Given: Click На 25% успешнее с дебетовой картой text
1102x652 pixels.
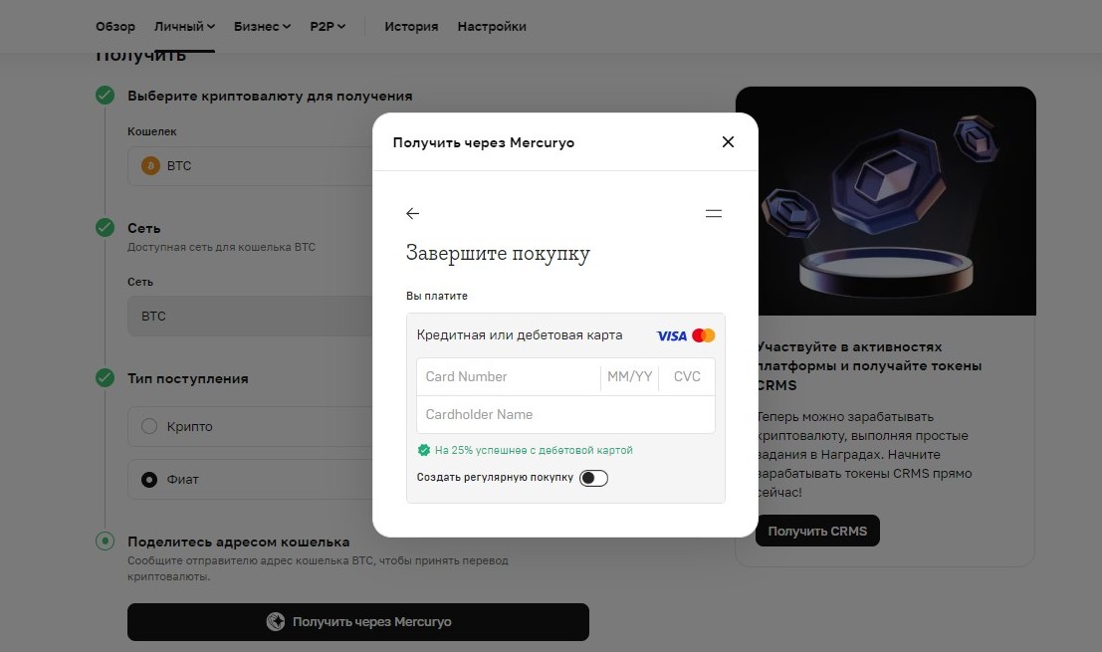Looking at the screenshot, I should (x=534, y=450).
